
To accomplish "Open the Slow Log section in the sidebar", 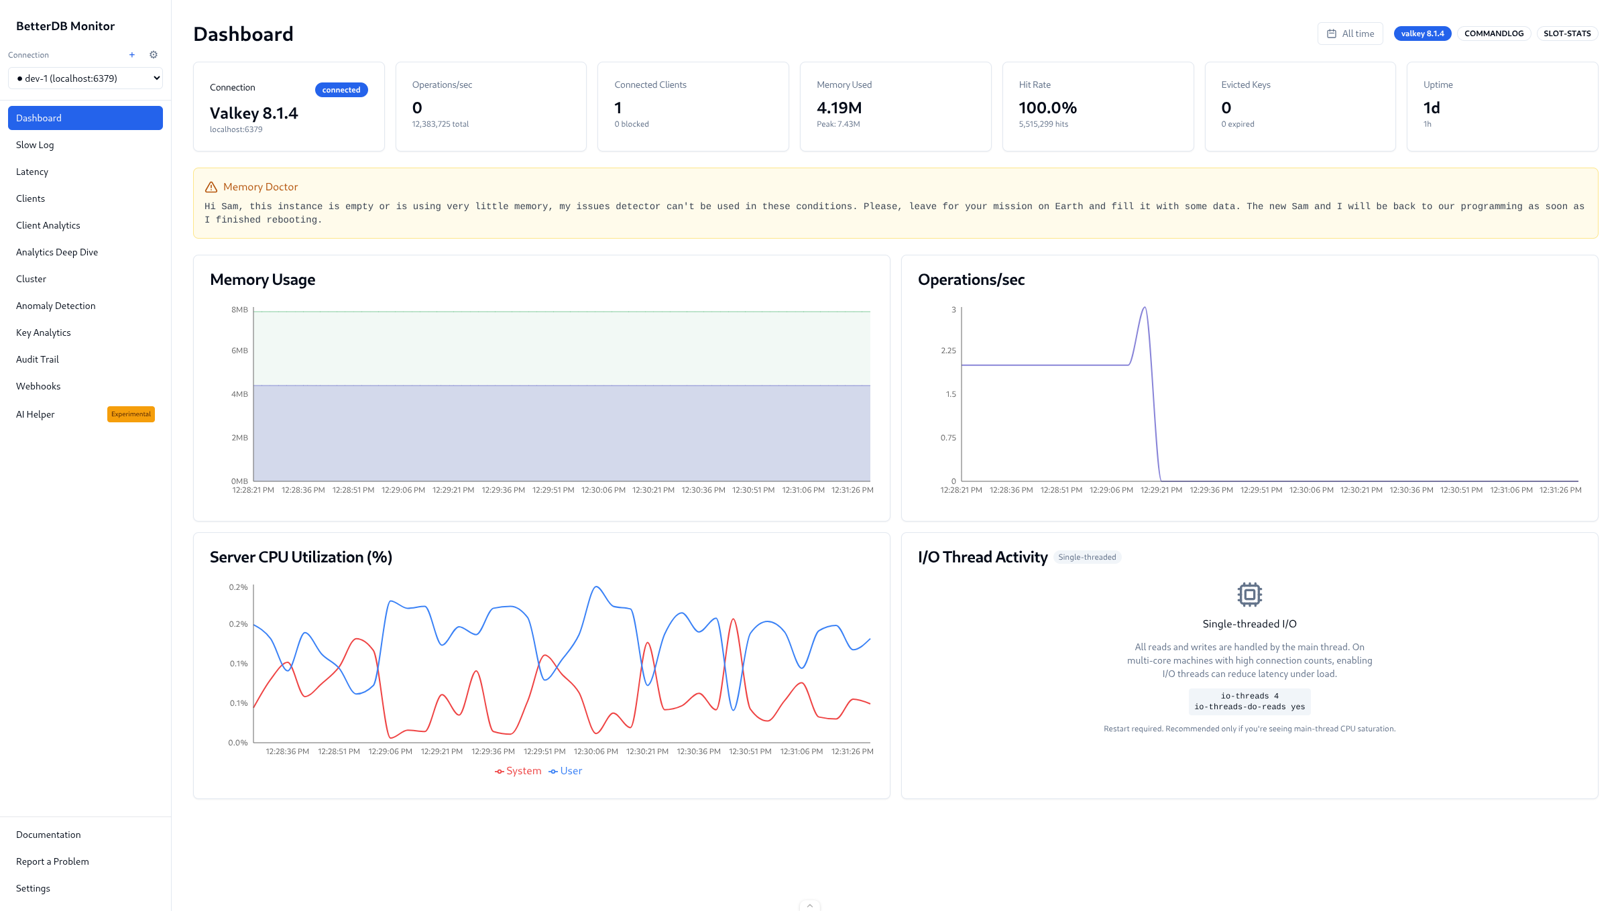I will (34, 144).
